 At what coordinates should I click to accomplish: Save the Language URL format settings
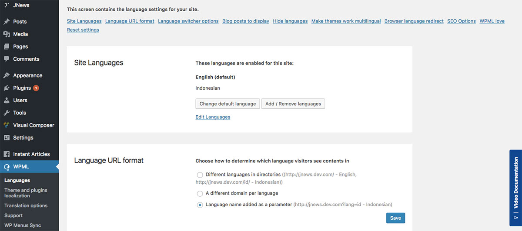pos(395,218)
